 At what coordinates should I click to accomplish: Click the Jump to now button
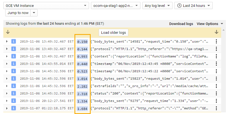click(18, 13)
